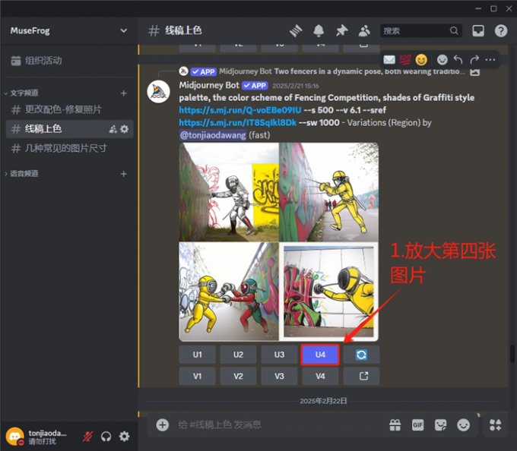Upscale fourth image with U4
517x451 pixels.
(x=320, y=355)
